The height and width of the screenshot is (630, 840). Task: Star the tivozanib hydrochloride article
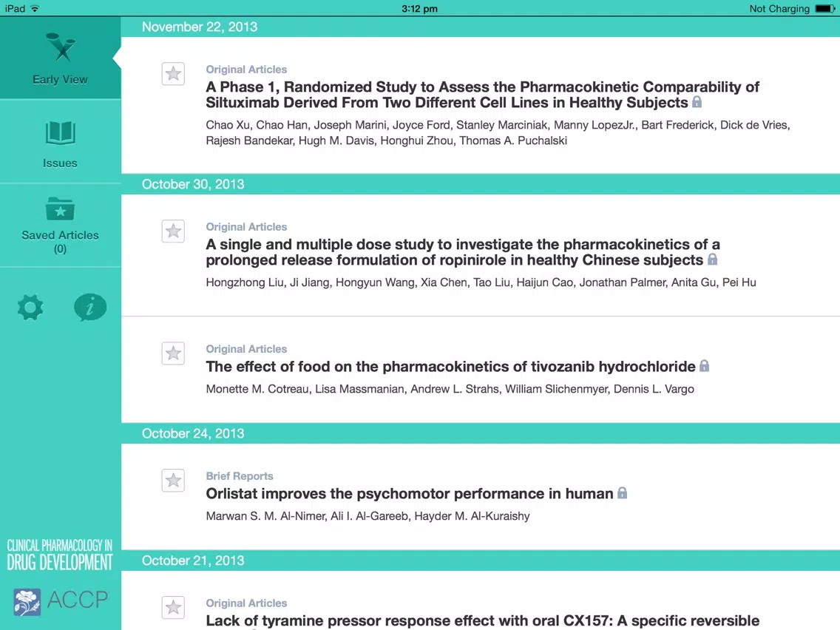click(173, 353)
